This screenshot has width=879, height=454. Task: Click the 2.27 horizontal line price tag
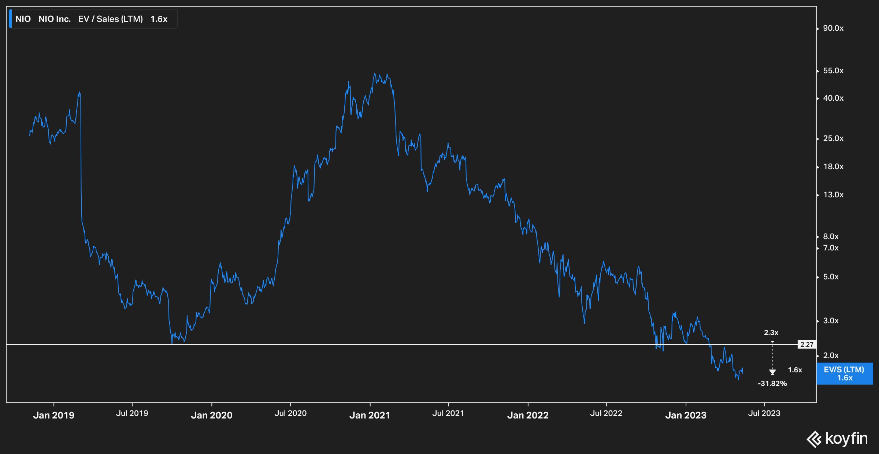pyautogui.click(x=807, y=345)
